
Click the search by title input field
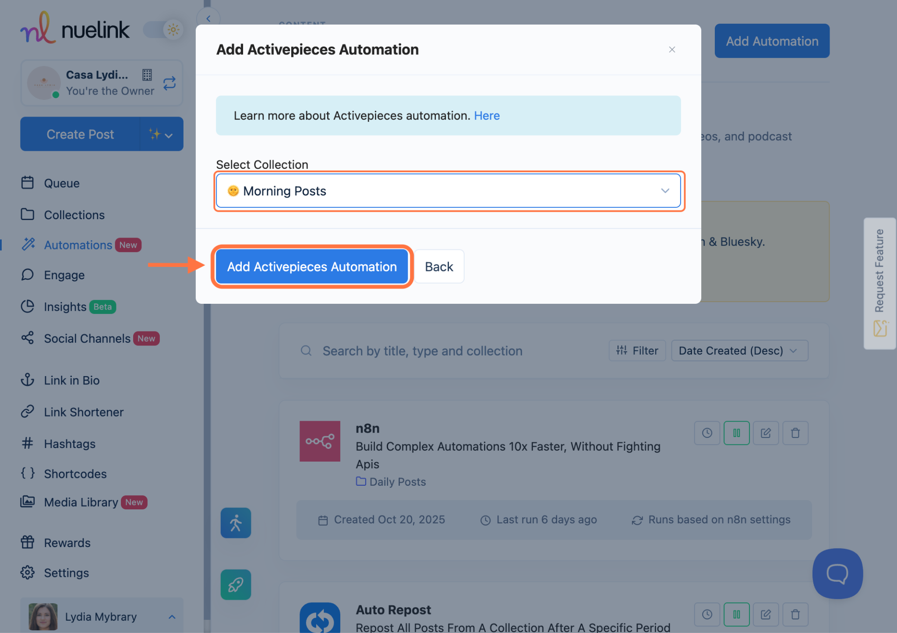pyautogui.click(x=422, y=351)
